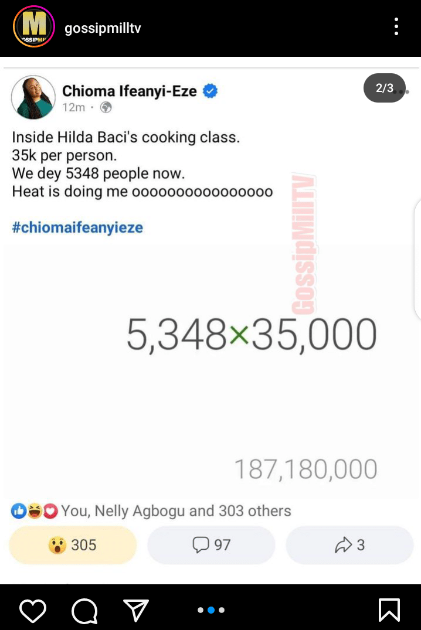Jump to the first carousel dot

(201, 610)
